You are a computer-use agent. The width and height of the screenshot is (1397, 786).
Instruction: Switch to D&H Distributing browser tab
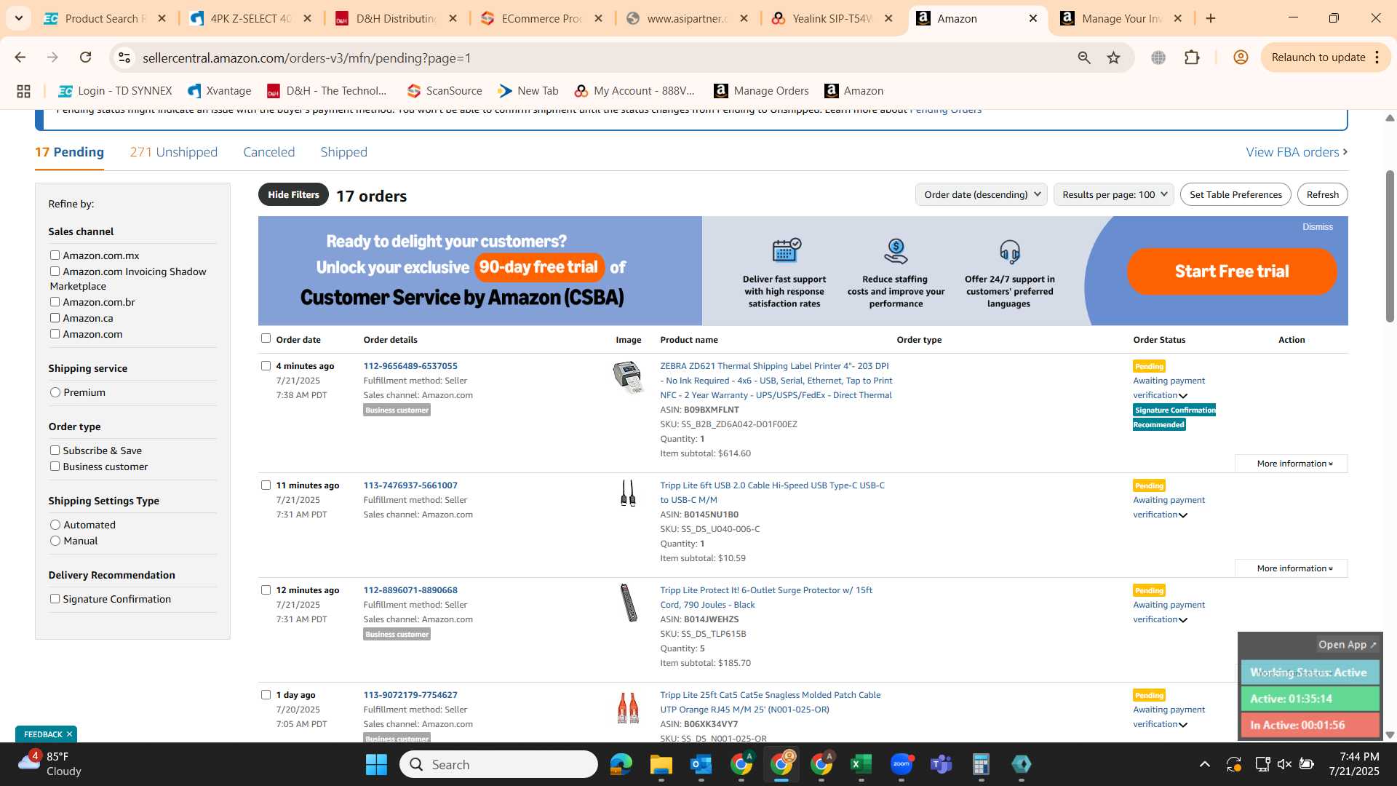(x=395, y=18)
